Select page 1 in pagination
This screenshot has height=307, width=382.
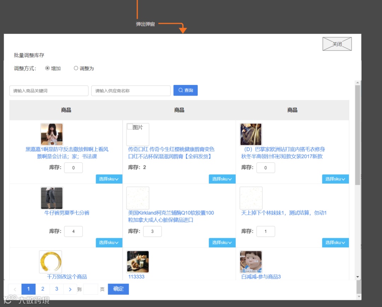click(29, 289)
